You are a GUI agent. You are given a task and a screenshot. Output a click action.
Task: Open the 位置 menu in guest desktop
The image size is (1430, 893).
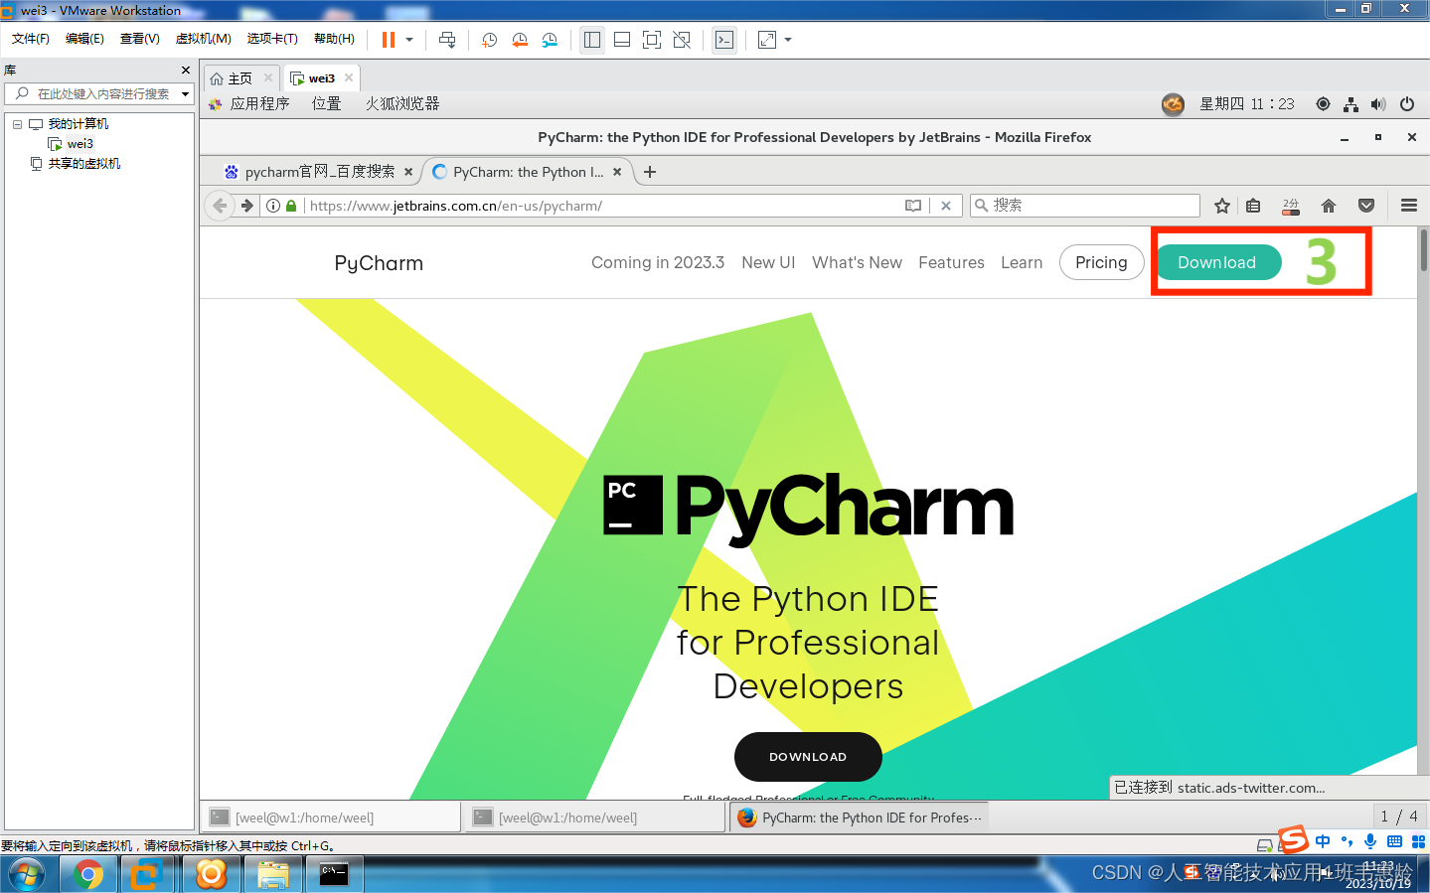pos(326,104)
